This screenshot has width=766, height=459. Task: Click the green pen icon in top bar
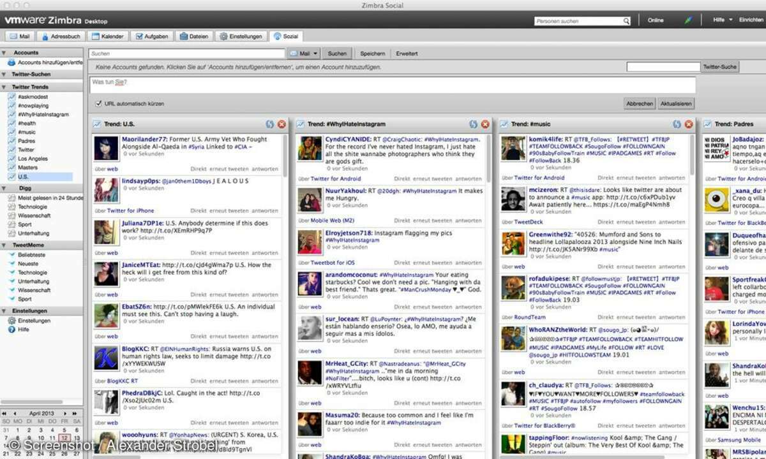point(688,20)
